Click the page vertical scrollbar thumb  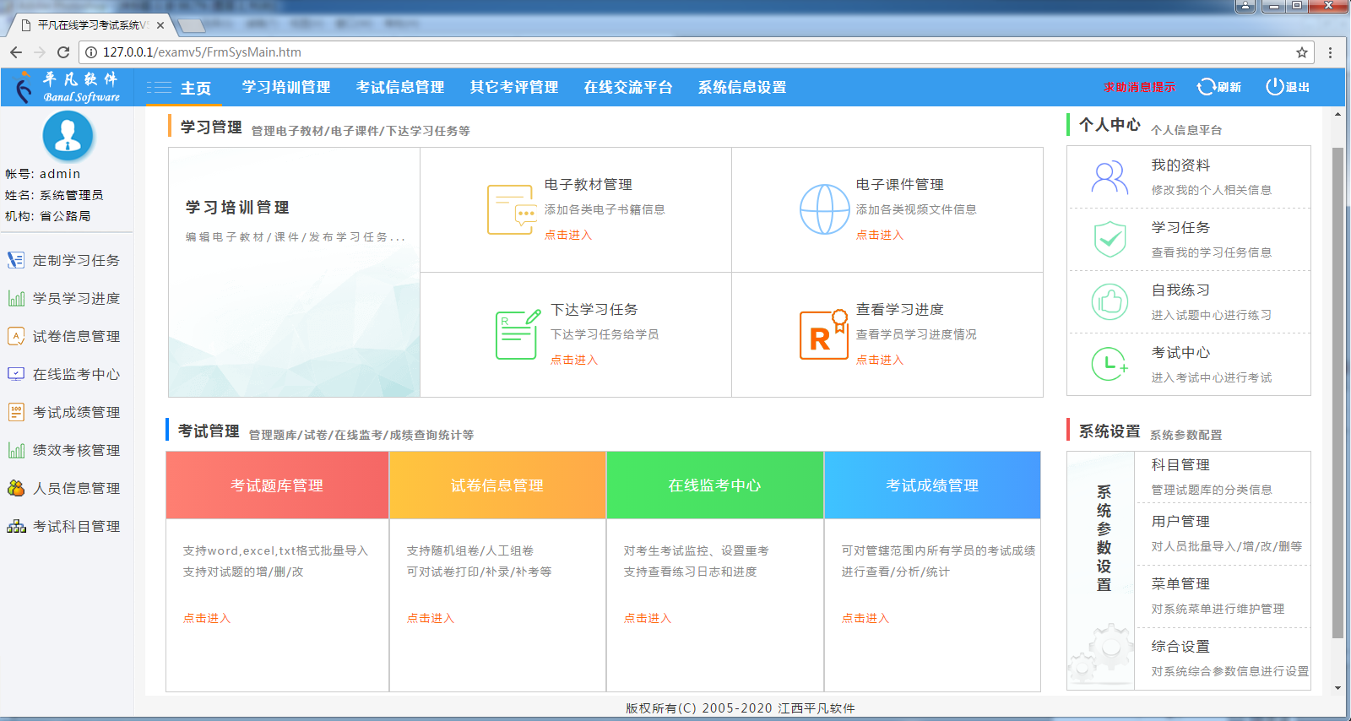(x=1337, y=393)
